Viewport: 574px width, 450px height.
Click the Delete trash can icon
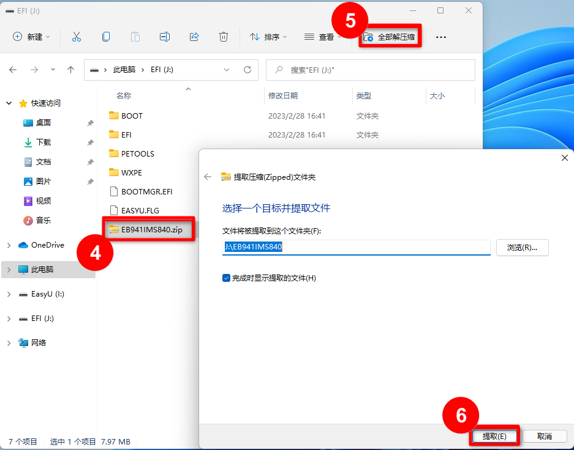coord(224,37)
